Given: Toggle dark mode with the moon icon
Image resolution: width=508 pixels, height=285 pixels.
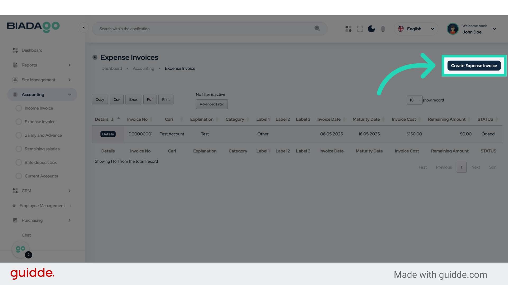Looking at the screenshot, I should tap(371, 29).
